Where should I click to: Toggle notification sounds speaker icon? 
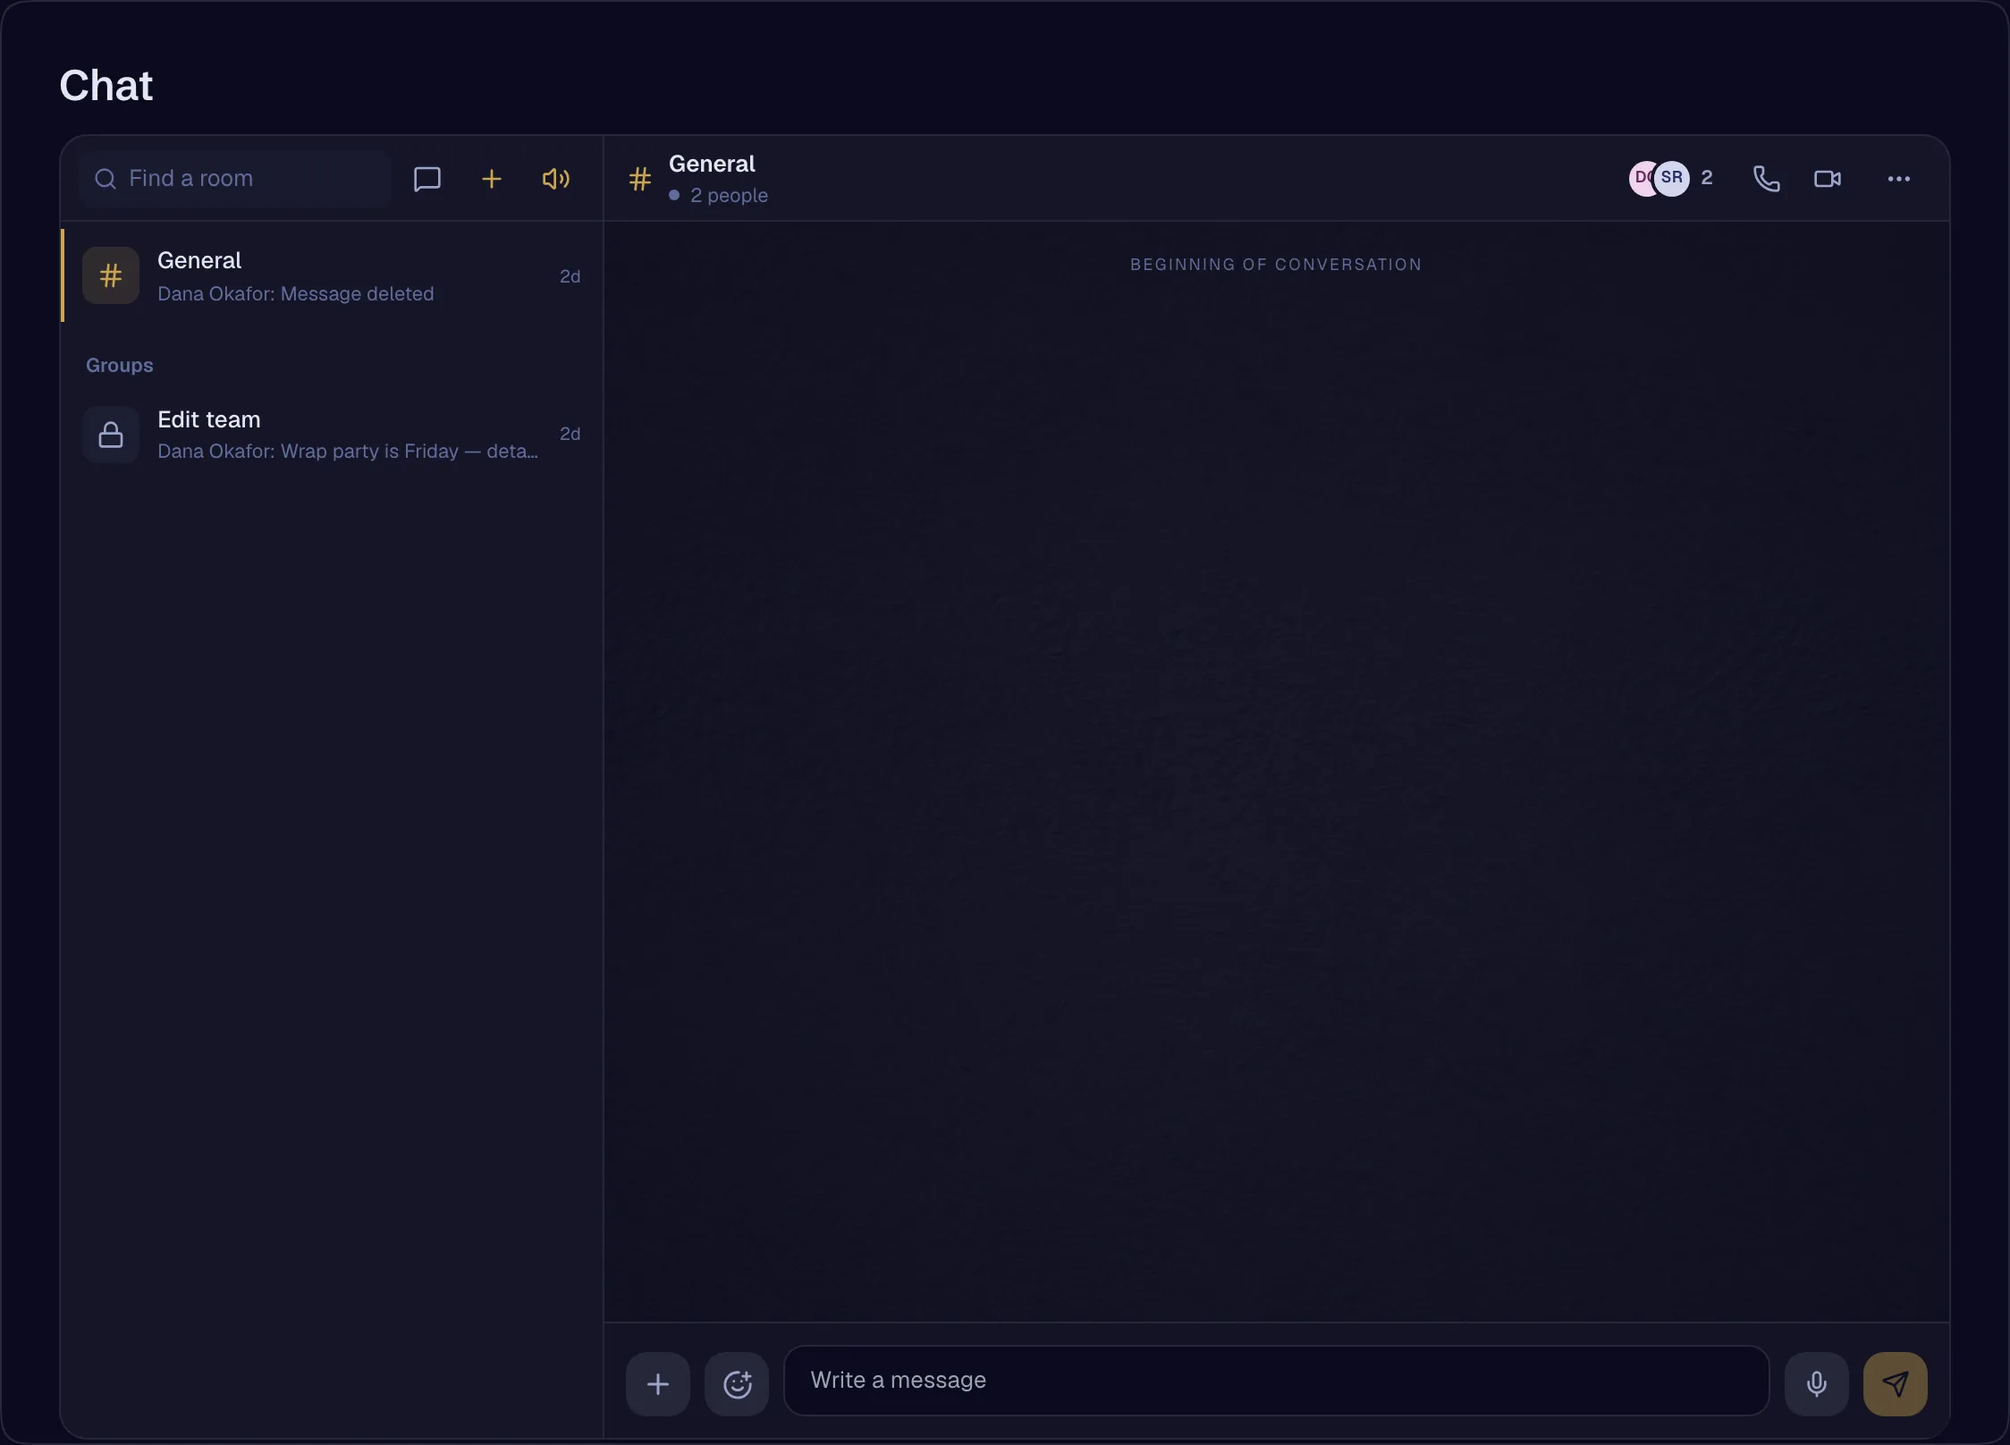[x=555, y=179]
